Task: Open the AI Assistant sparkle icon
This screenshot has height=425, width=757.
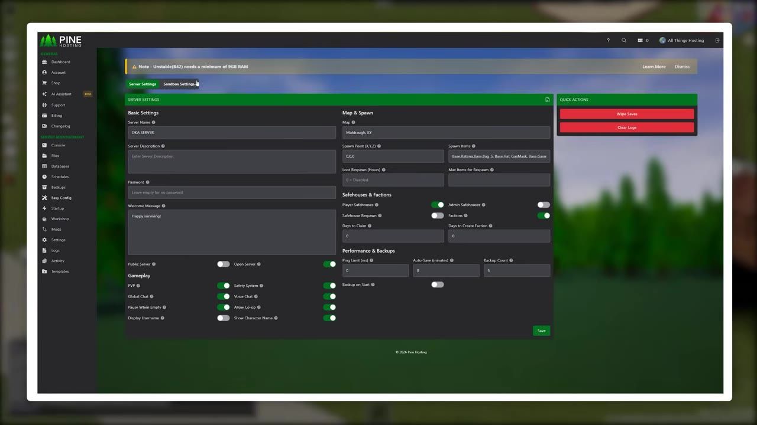Action: pyautogui.click(x=44, y=94)
